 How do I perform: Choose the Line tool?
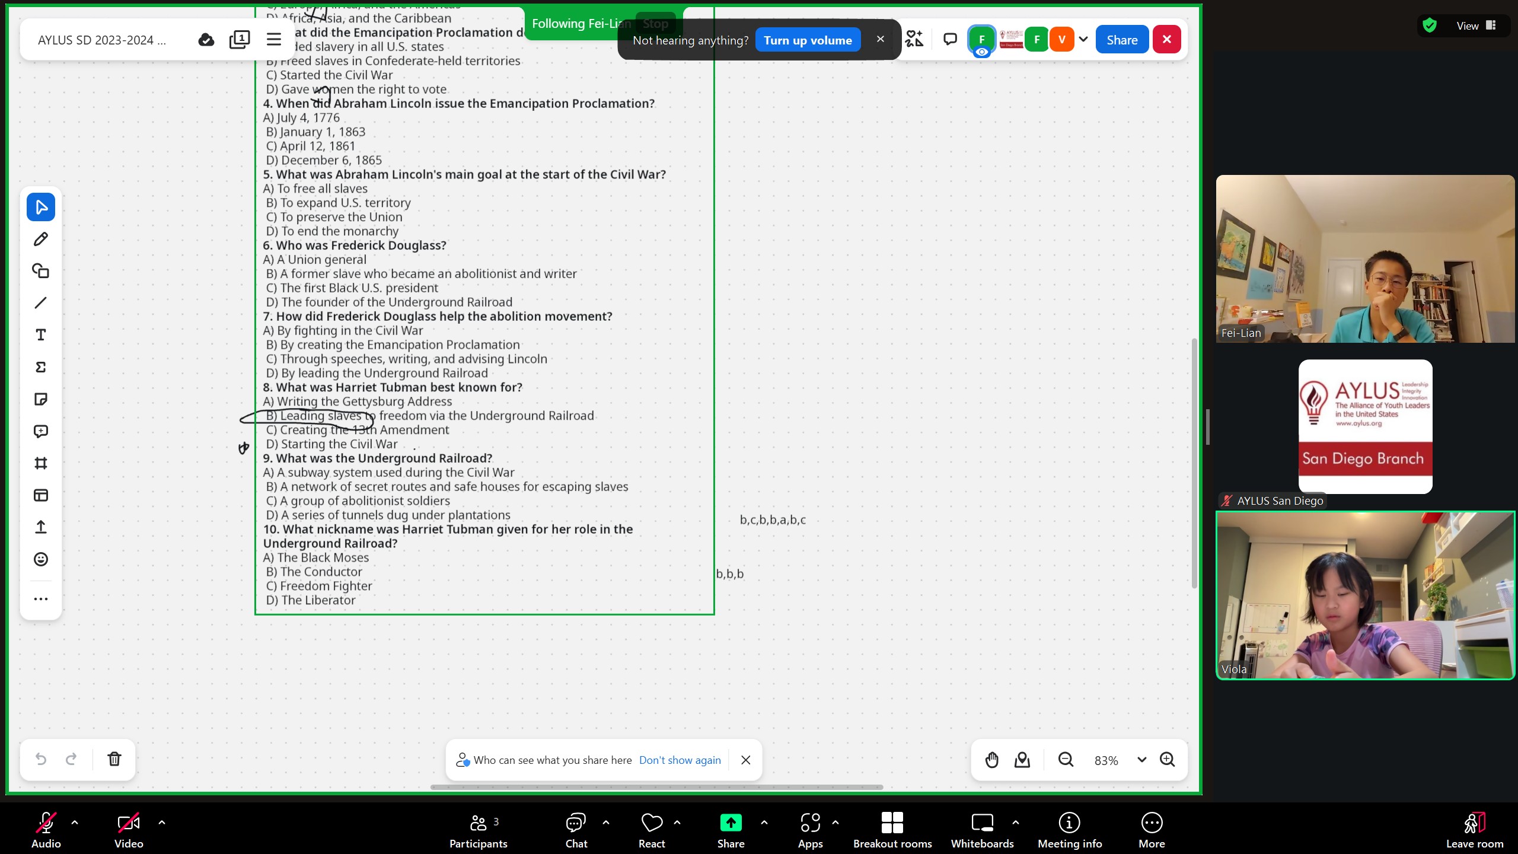(40, 303)
